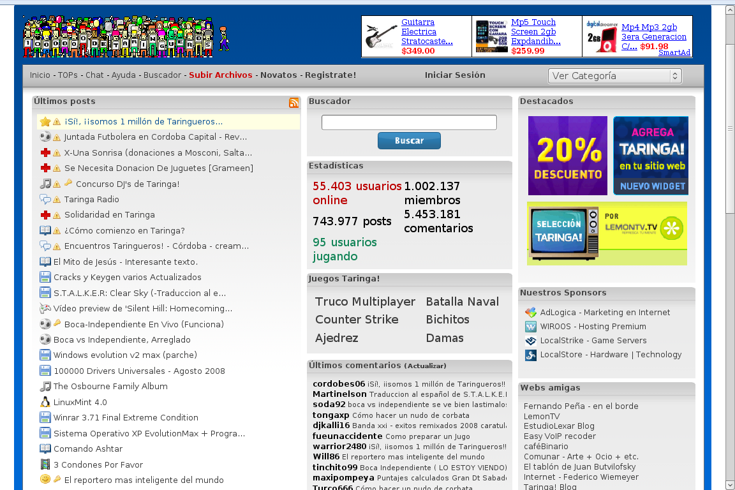The width and height of the screenshot is (735, 490).
Task: Open Novatos in the navigation bar
Action: point(278,75)
